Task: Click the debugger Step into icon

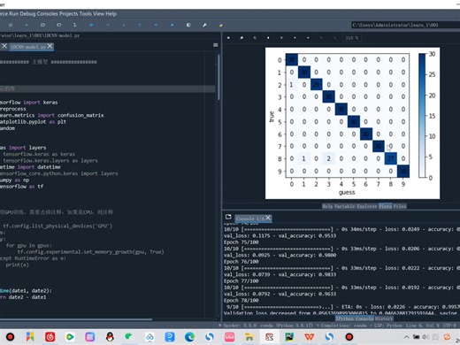Action: [124, 25]
